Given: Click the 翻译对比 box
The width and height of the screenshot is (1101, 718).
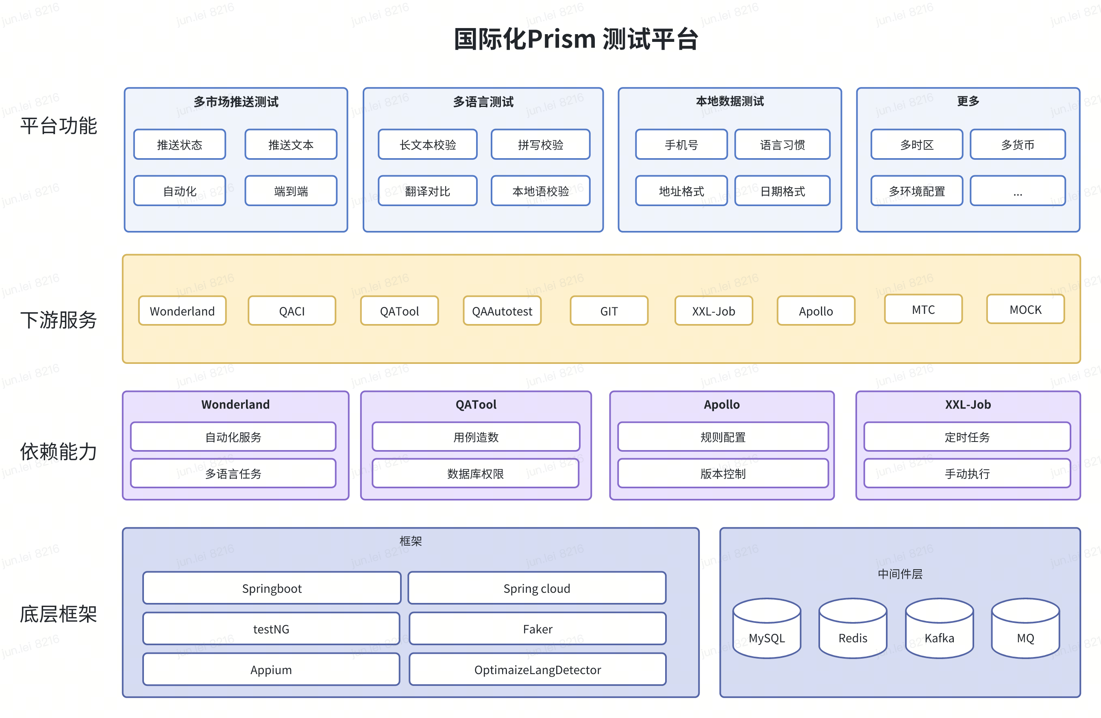Looking at the screenshot, I should point(427,191).
